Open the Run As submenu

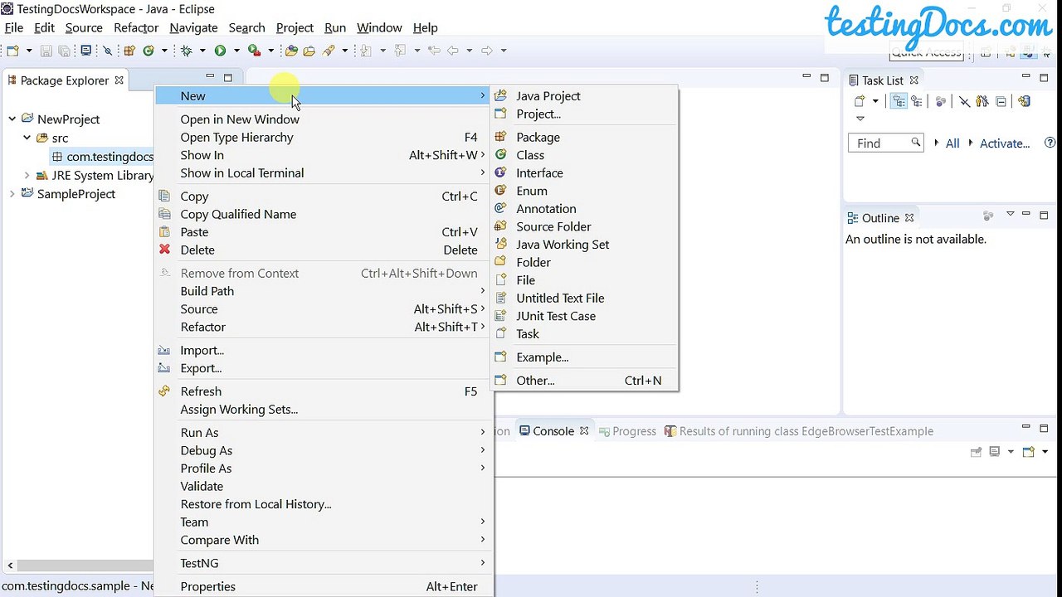323,433
